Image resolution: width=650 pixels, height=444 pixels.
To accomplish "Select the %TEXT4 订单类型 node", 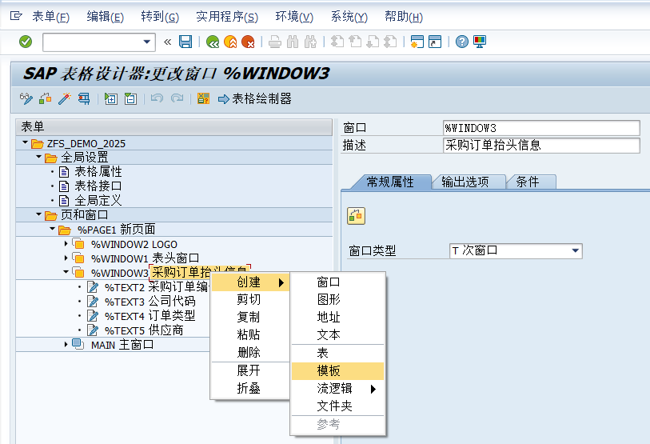I will [150, 316].
